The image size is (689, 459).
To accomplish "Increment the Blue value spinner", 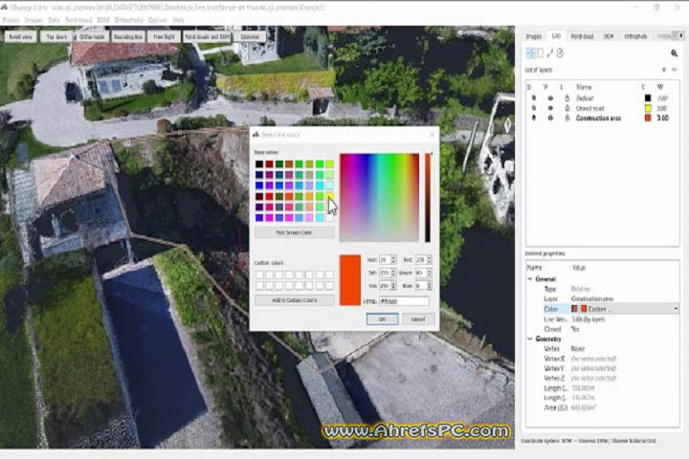I will click(x=430, y=283).
